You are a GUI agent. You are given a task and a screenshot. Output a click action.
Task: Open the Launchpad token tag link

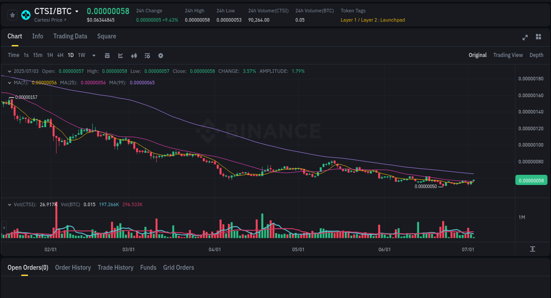click(x=392, y=20)
